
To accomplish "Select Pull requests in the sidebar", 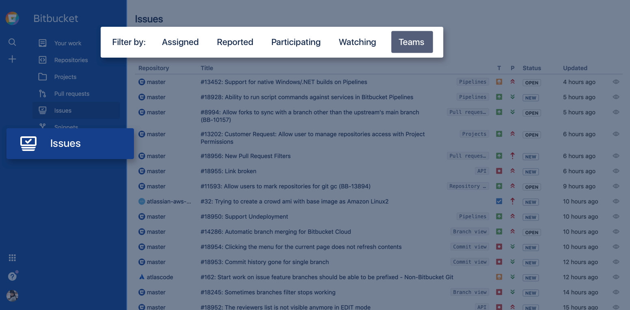I will click(72, 93).
